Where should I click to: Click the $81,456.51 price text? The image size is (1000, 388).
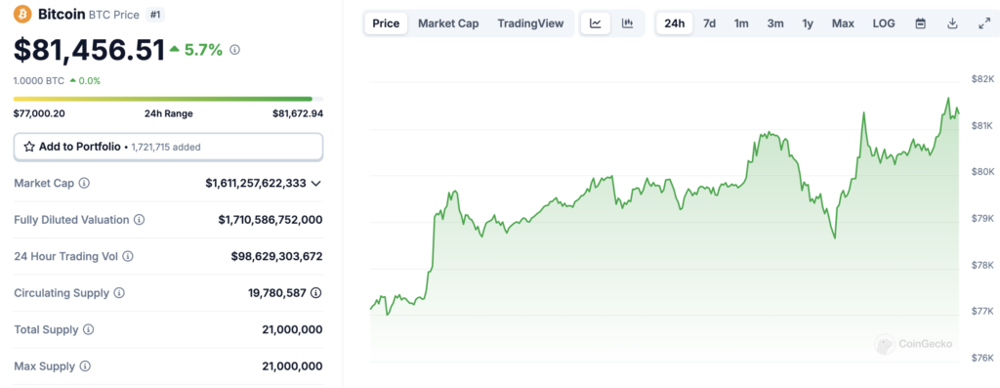89,51
